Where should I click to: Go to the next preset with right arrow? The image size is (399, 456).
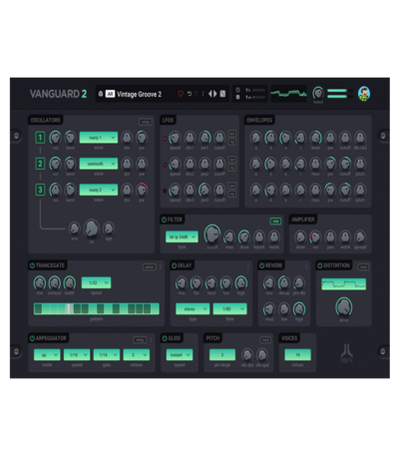215,94
